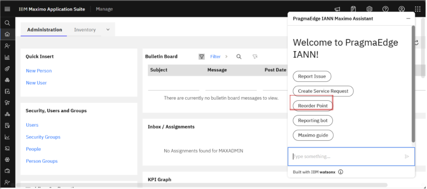This screenshot has height=189, width=427.
Task: Click the Security, Users and Groups heading
Action: pos(56,111)
